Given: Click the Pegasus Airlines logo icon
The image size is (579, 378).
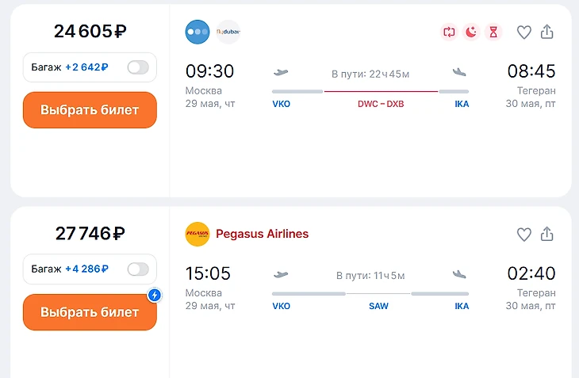Looking at the screenshot, I should coord(197,235).
